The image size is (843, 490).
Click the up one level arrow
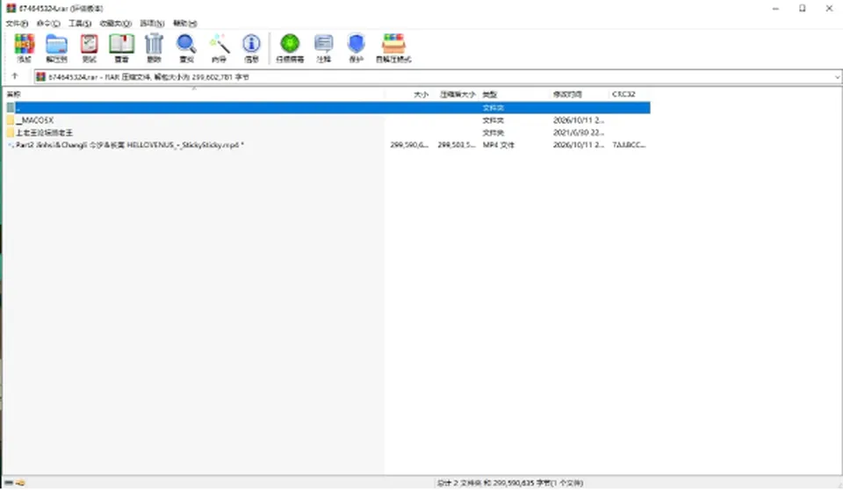pos(15,76)
